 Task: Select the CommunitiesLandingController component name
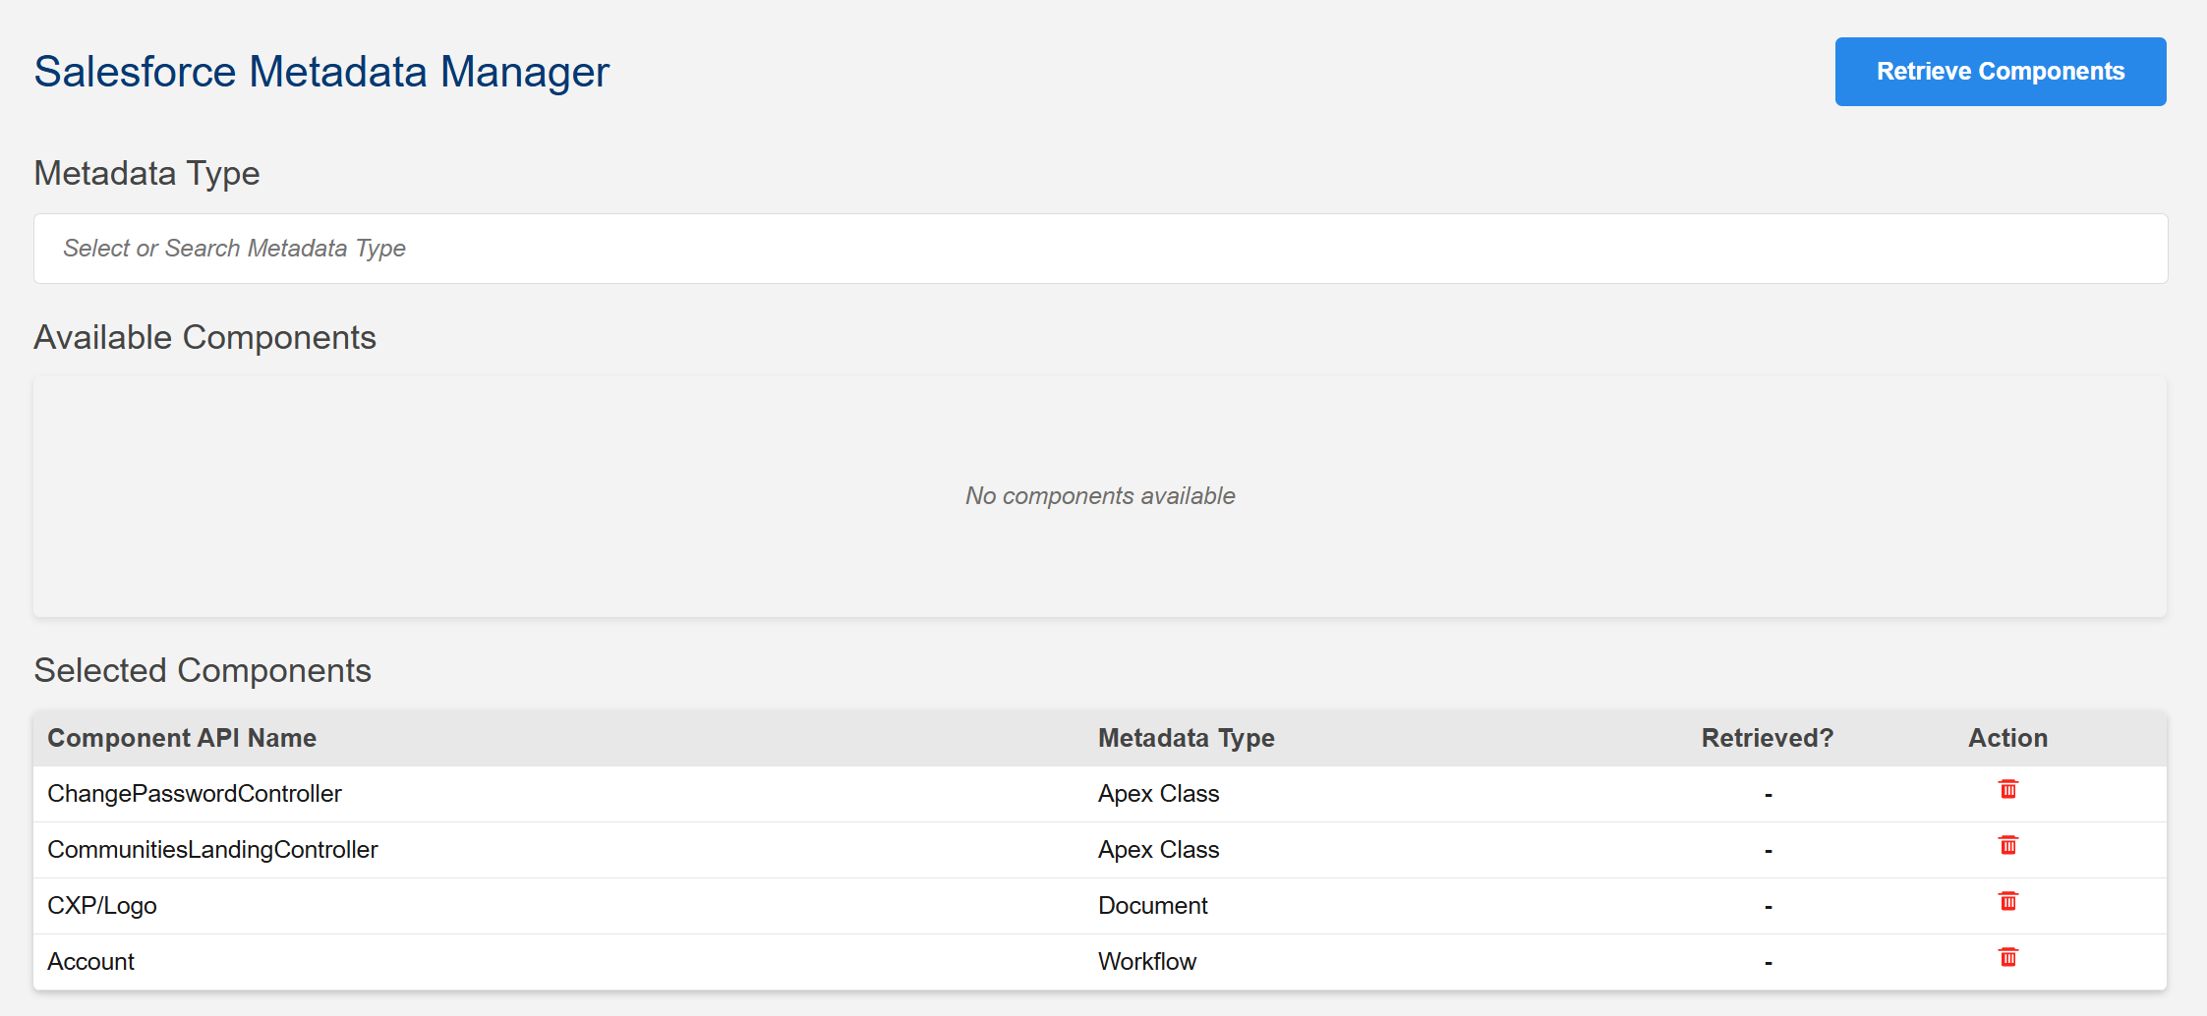pyautogui.click(x=212, y=850)
